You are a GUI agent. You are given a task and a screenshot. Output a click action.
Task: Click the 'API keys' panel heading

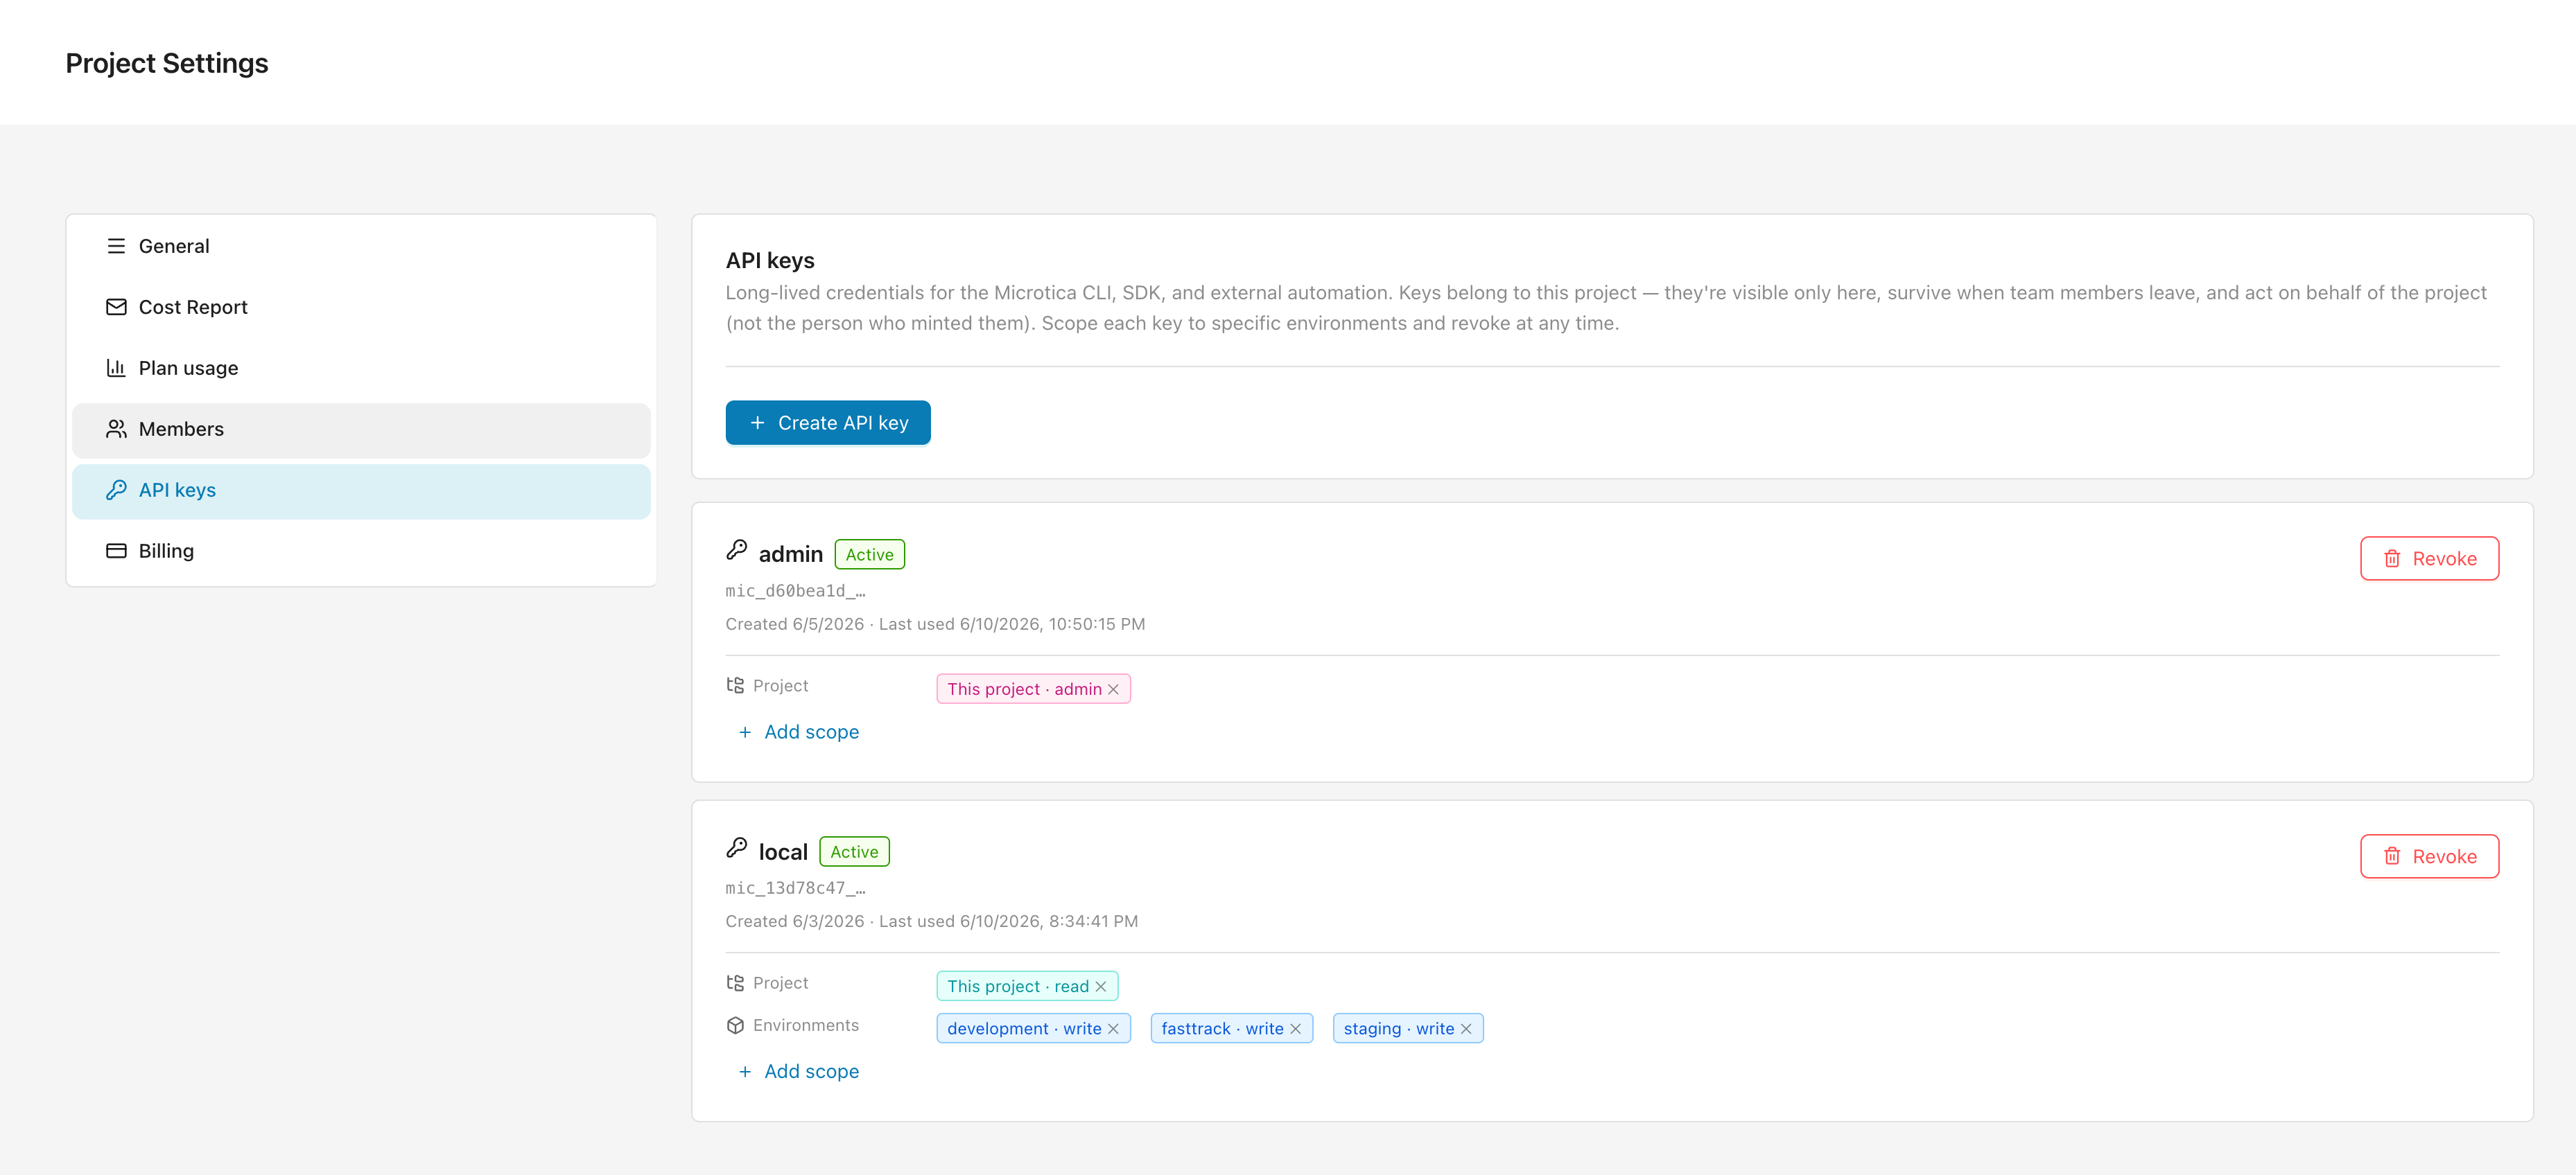(770, 260)
